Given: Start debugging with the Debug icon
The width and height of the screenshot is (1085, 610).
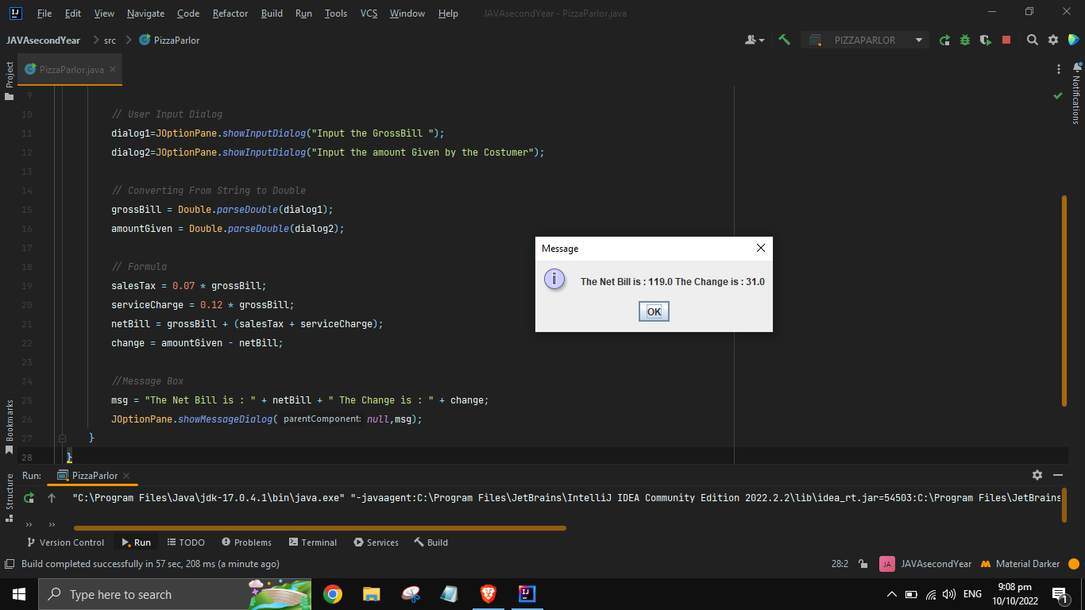Looking at the screenshot, I should point(964,40).
